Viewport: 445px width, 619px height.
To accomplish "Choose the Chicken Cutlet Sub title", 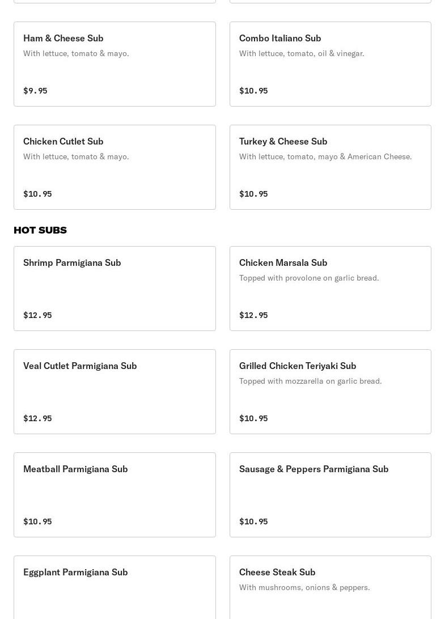I will pyautogui.click(x=63, y=141).
